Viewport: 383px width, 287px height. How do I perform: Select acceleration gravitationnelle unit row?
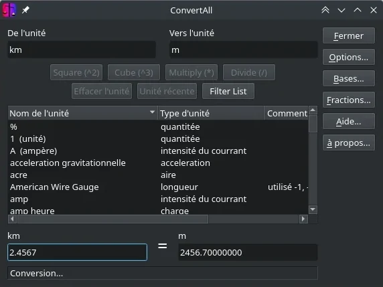(x=158, y=163)
